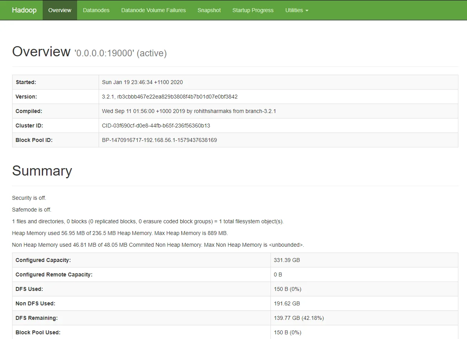Click the Hadoop brand logo text
This screenshot has height=339, width=467.
point(24,10)
